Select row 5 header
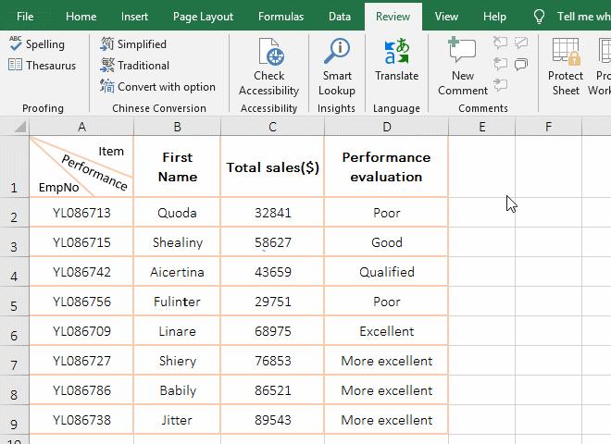This screenshot has width=611, height=444. click(14, 302)
